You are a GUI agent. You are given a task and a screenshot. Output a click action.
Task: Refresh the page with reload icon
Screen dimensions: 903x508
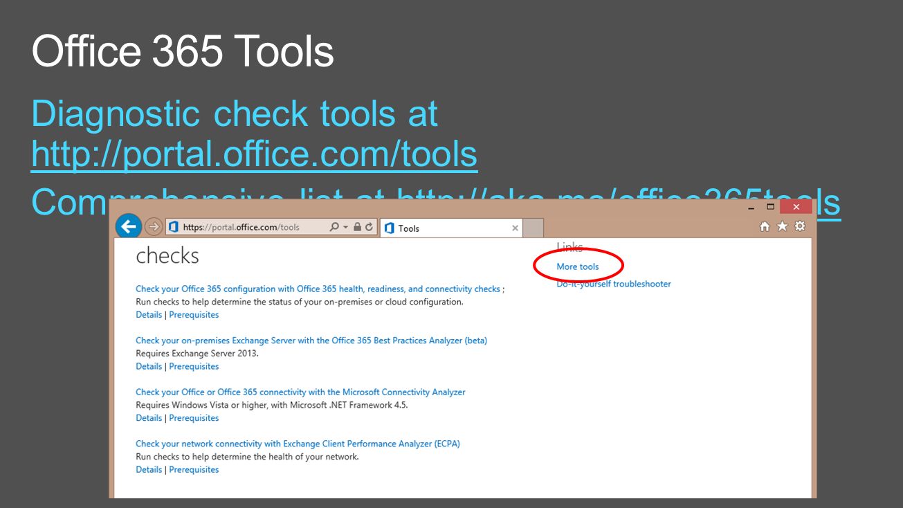(x=369, y=227)
